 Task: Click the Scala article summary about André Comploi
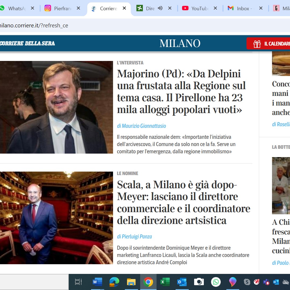[x=183, y=255]
